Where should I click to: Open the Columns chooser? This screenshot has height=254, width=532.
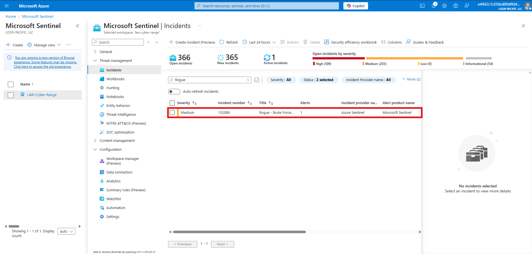click(x=391, y=42)
